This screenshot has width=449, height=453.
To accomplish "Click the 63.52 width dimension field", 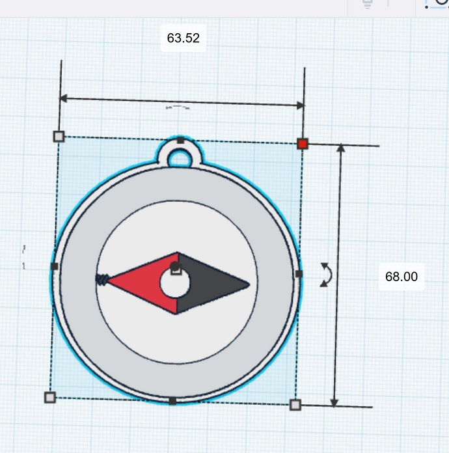I will tap(183, 38).
